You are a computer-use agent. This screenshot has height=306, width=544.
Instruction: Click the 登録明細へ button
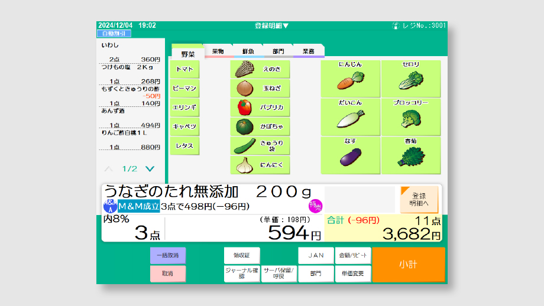pyautogui.click(x=419, y=200)
